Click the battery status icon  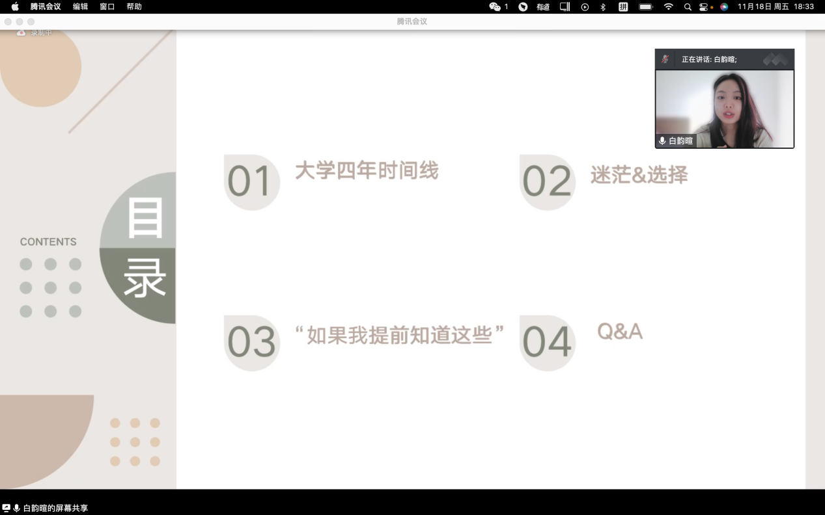645,7
